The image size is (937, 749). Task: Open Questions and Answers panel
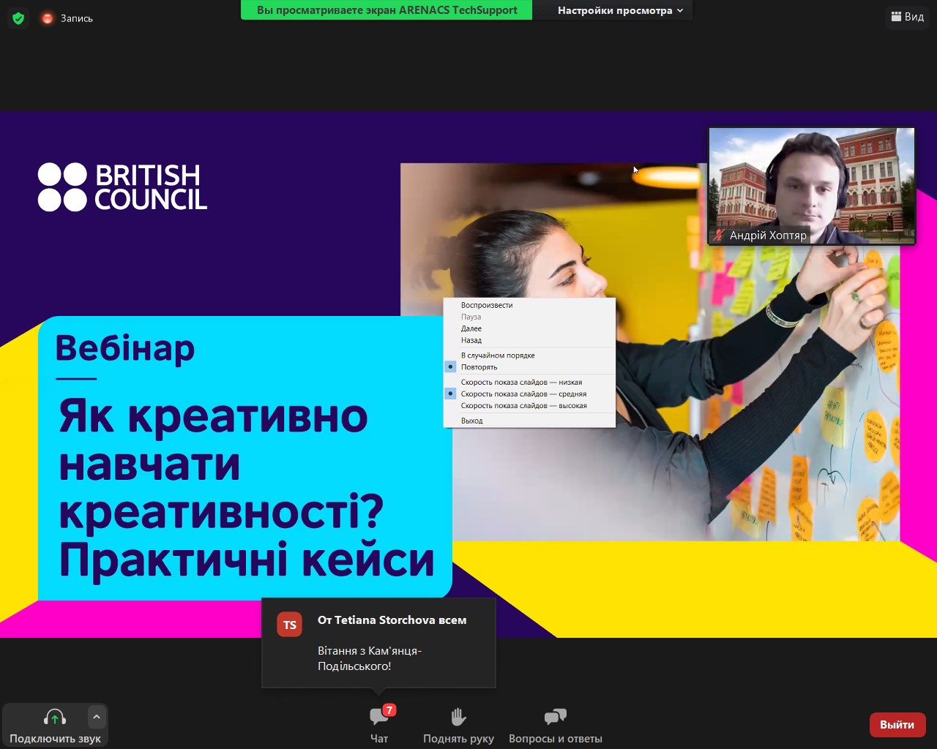tap(555, 717)
